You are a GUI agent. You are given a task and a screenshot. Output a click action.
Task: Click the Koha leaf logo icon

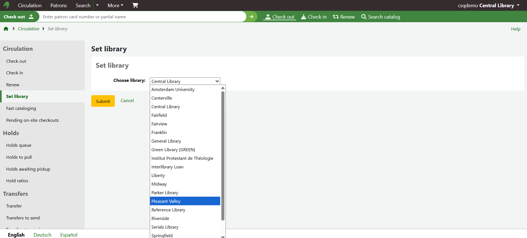coord(6,5)
